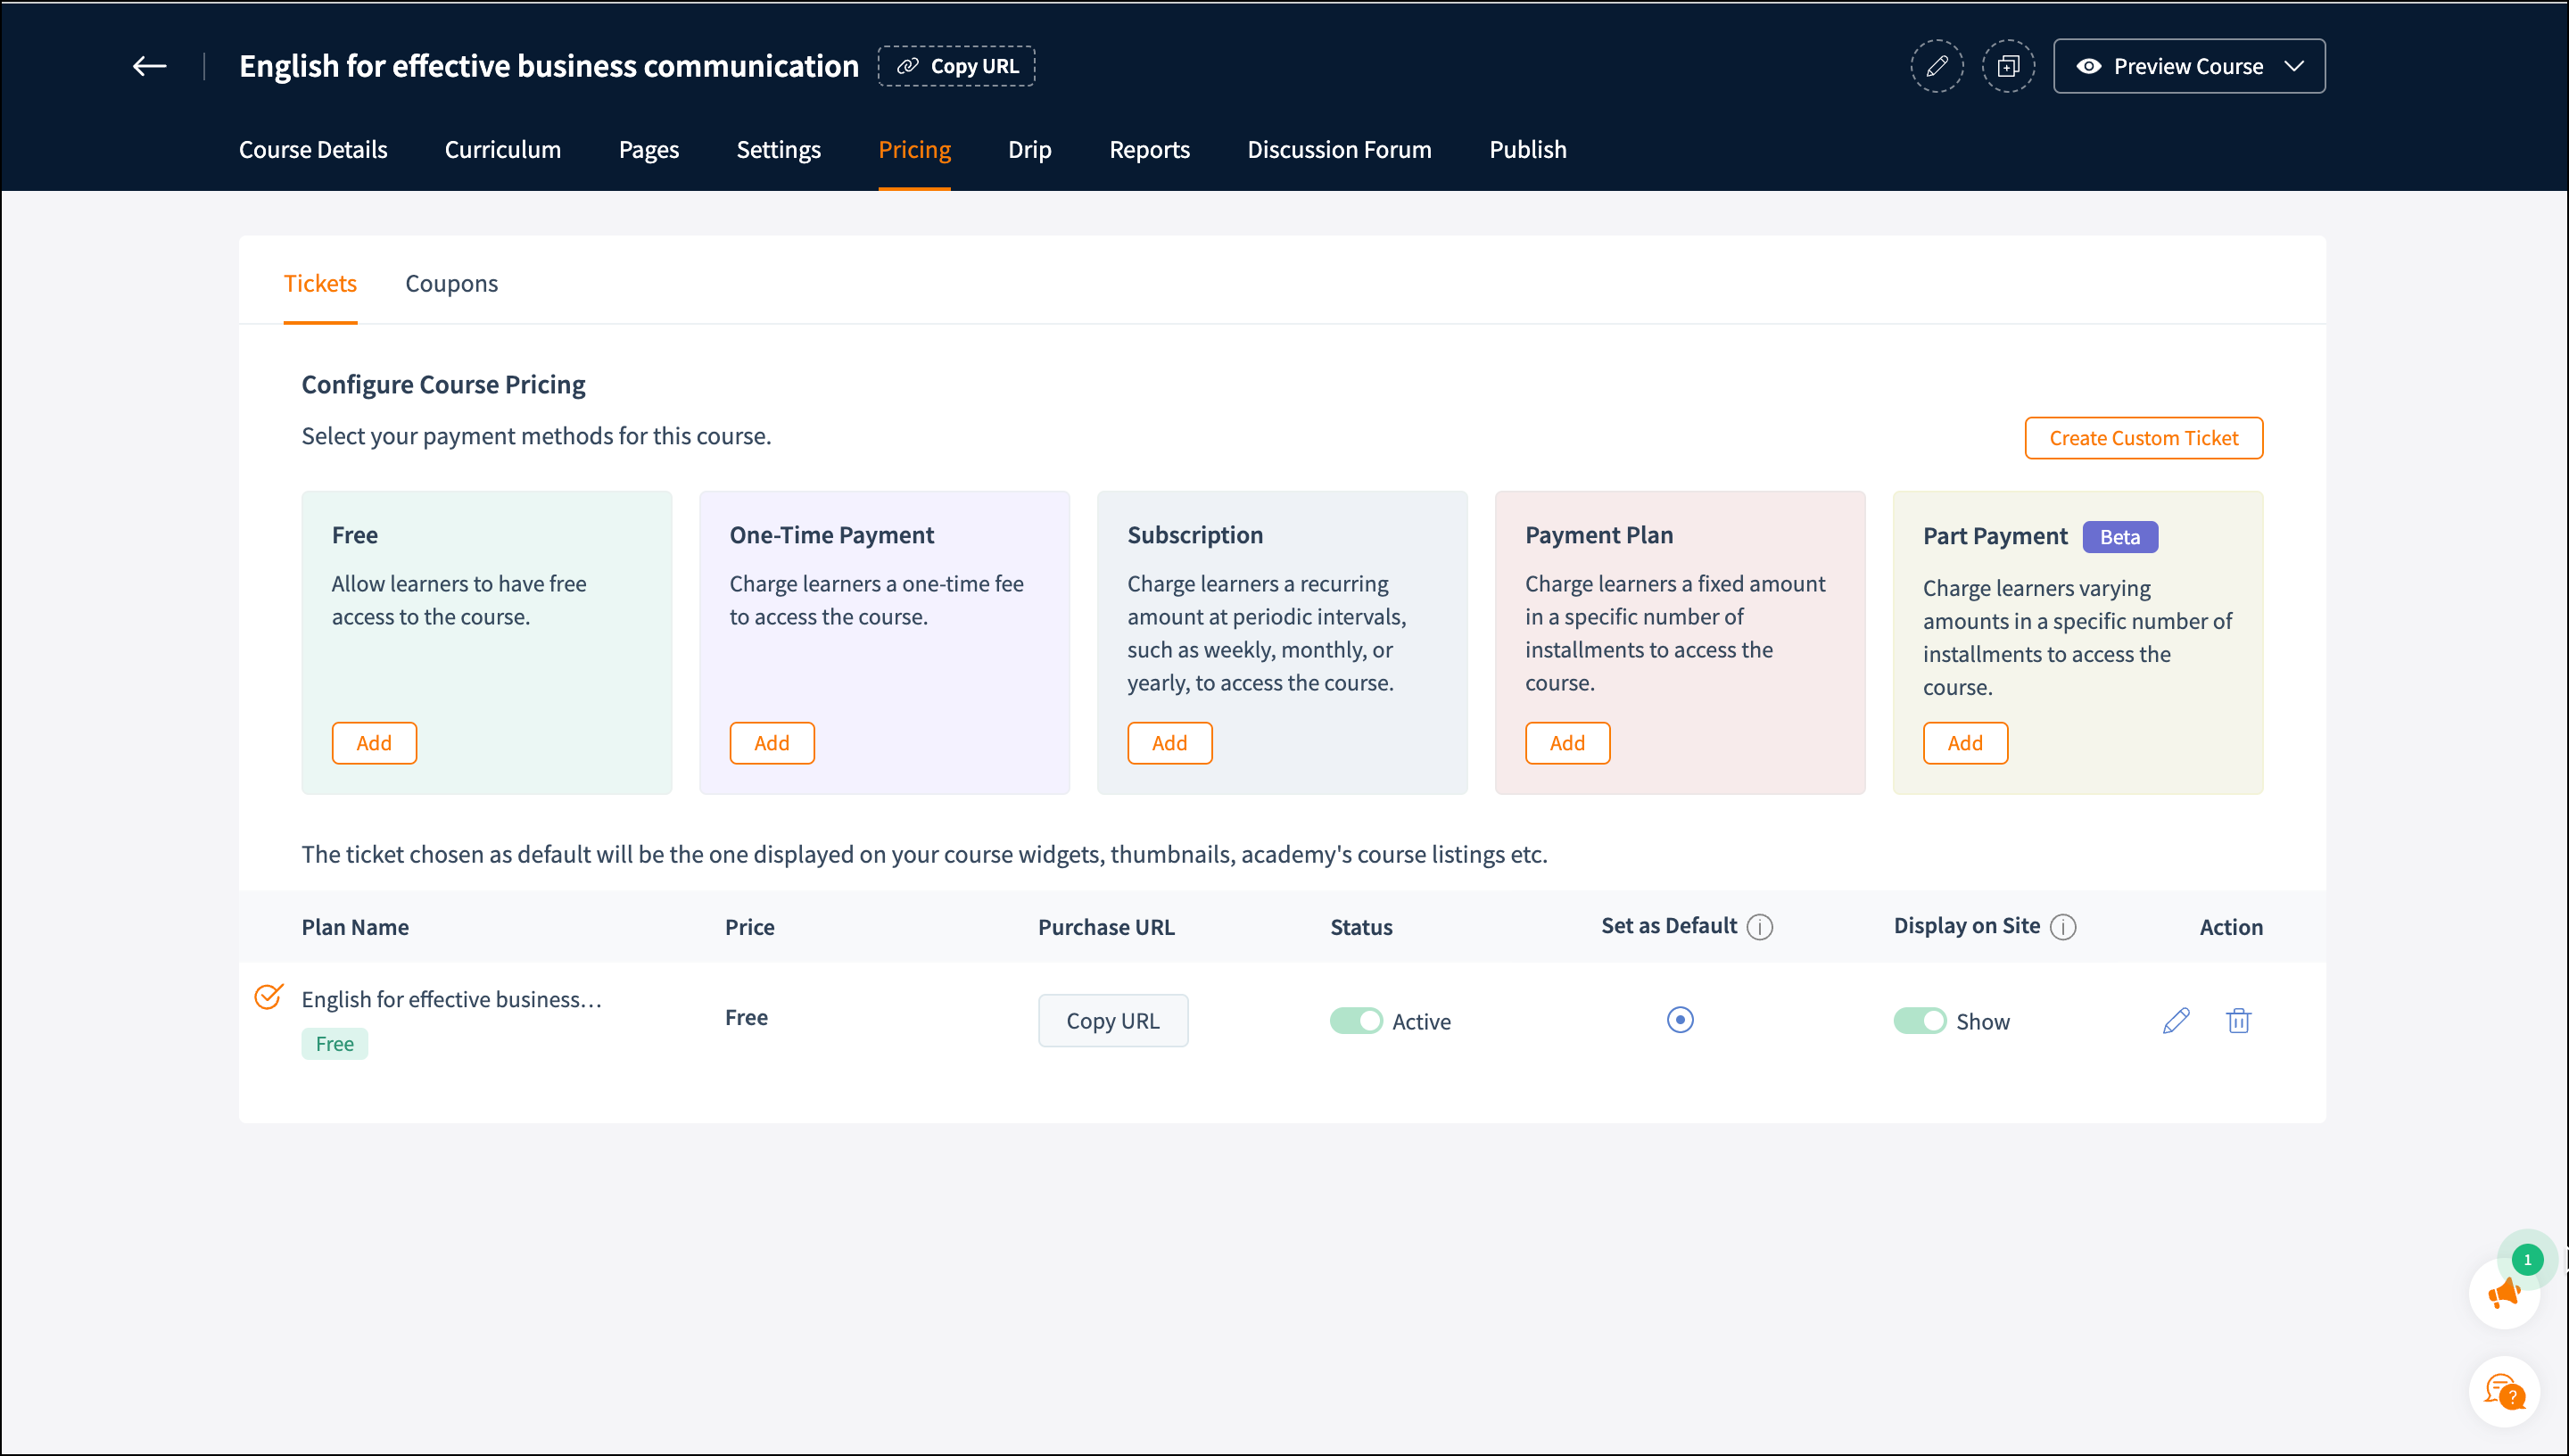Viewport: 2569px width, 1456px height.
Task: Open the help chat icon
Action: point(2504,1391)
